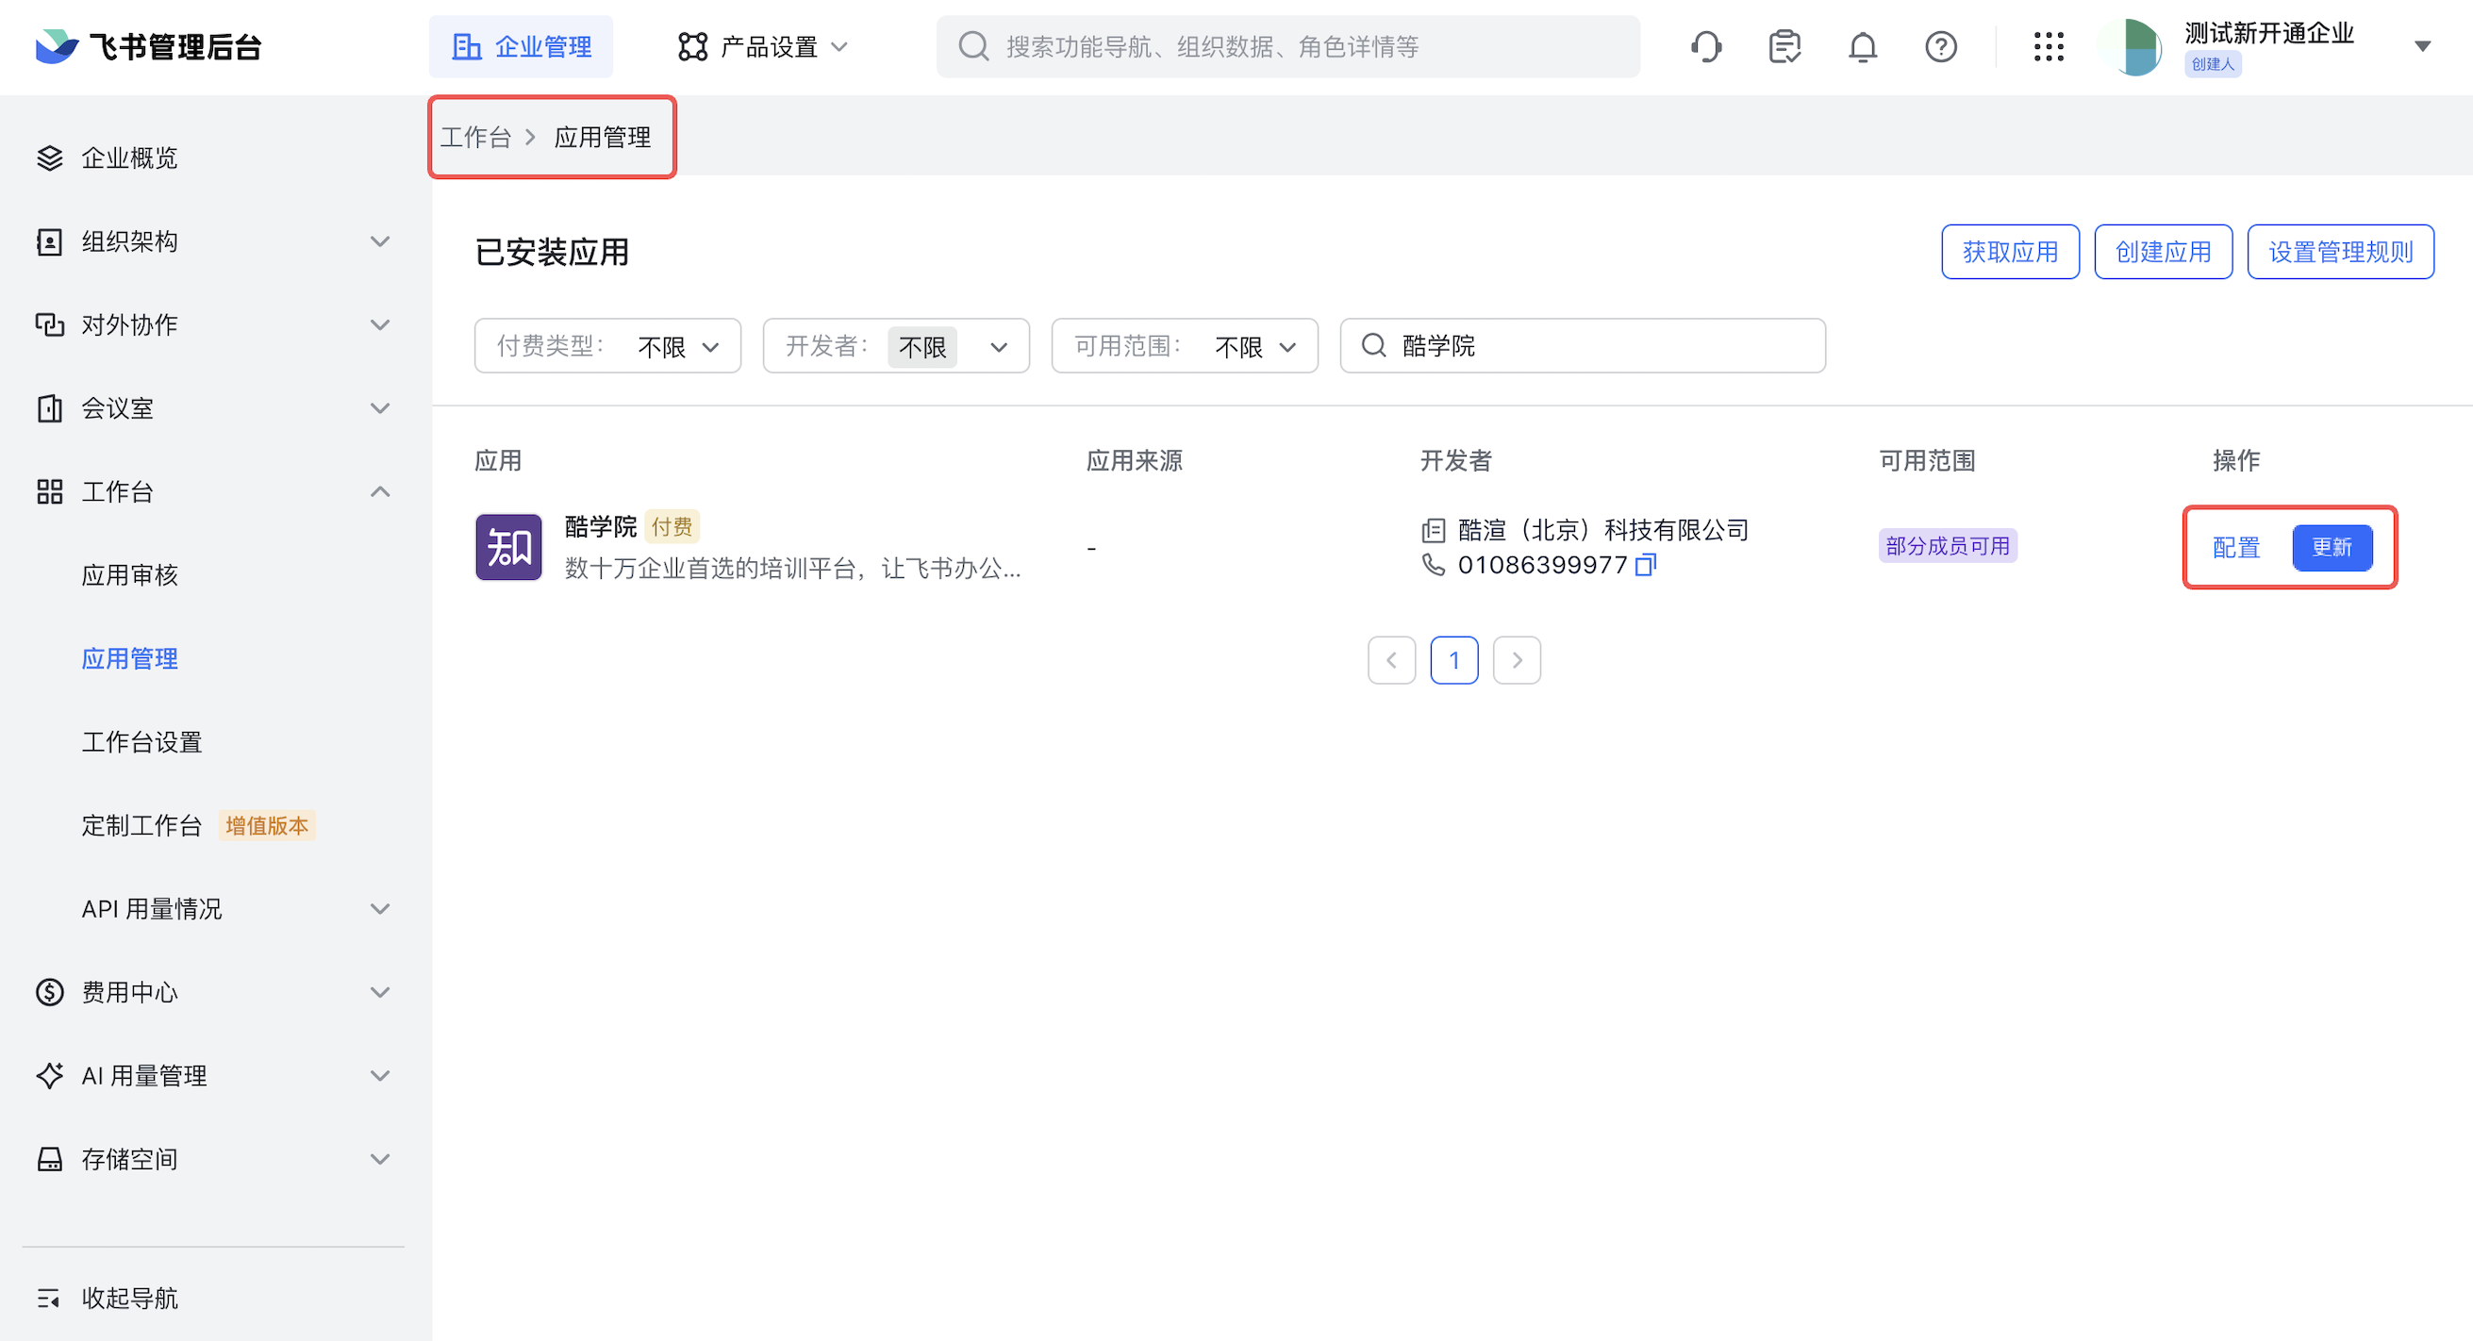Click the 部分成员可用 tag
The width and height of the screenshot is (2473, 1341).
[x=1947, y=545]
